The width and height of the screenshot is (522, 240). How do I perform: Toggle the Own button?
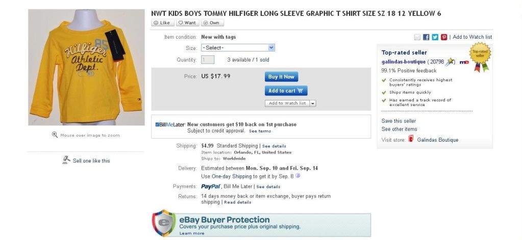pos(212,23)
